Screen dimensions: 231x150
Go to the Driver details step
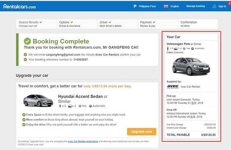(x=111, y=24)
